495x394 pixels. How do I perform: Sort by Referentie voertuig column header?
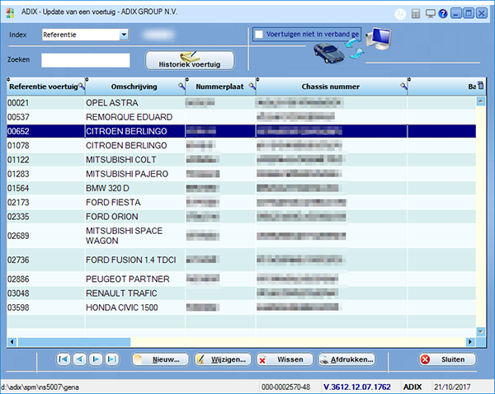(44, 87)
